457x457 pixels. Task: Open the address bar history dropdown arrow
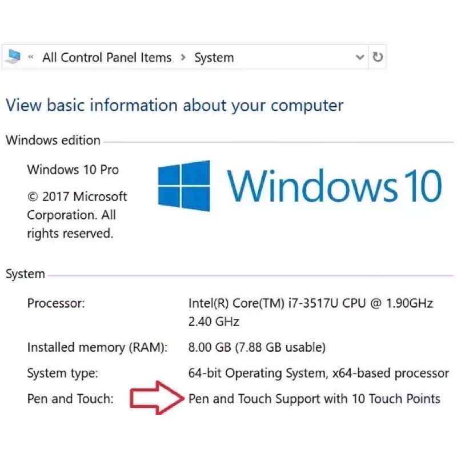pyautogui.click(x=360, y=57)
